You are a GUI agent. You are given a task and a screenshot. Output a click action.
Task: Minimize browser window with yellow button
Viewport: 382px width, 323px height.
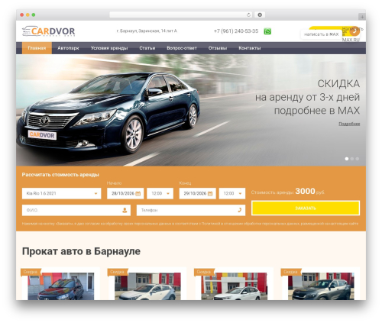tap(28, 15)
